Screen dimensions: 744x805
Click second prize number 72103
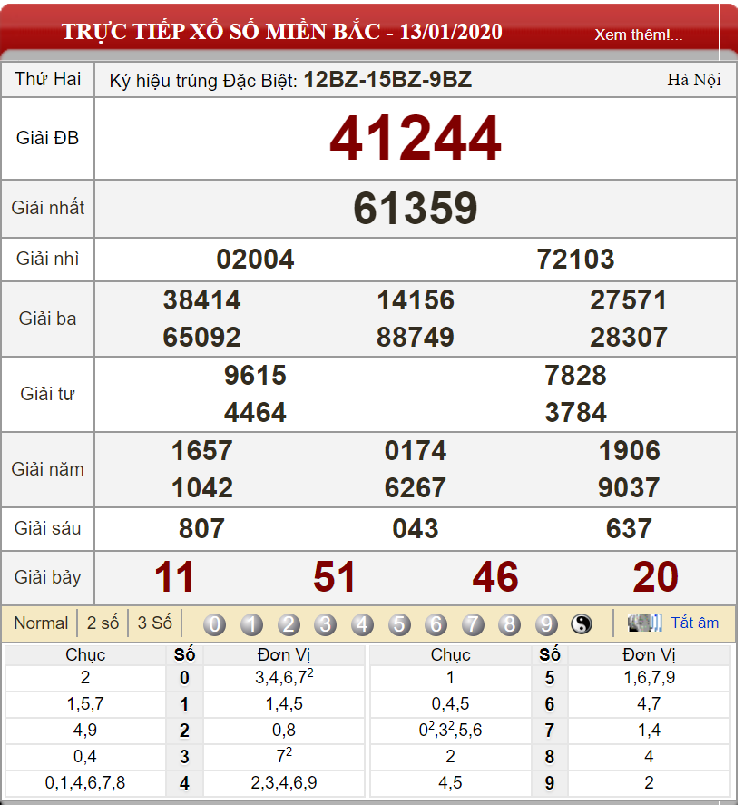click(x=576, y=259)
